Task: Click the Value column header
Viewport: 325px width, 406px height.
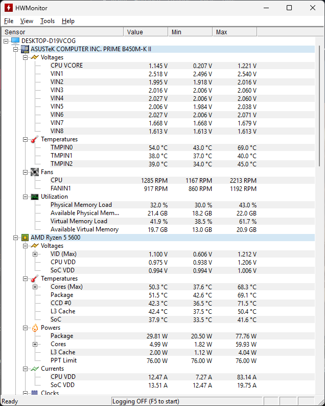Action: pos(146,32)
